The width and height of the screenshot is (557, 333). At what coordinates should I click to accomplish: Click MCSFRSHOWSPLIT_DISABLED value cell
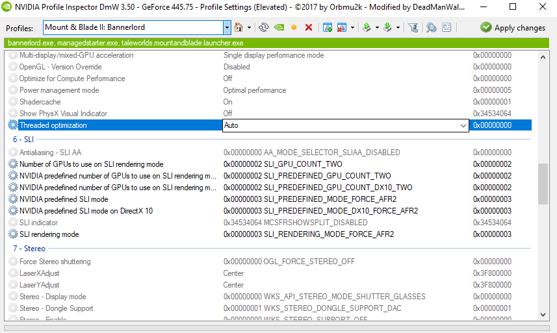(296, 223)
